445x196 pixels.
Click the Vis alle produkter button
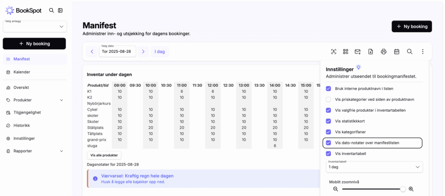point(104,155)
